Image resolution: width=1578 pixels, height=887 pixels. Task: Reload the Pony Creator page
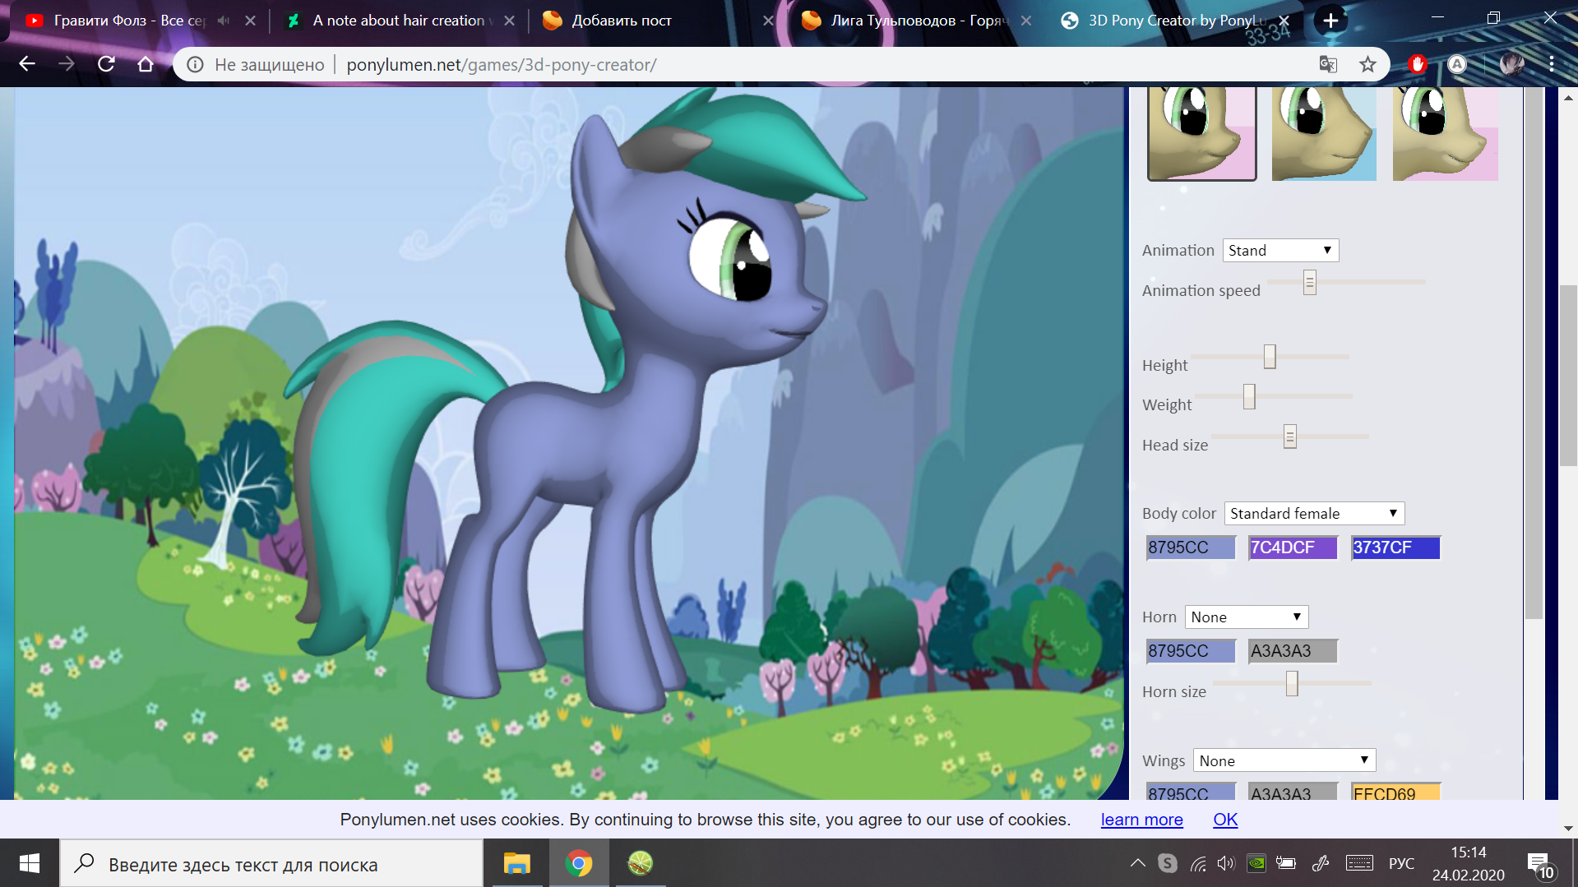(106, 64)
